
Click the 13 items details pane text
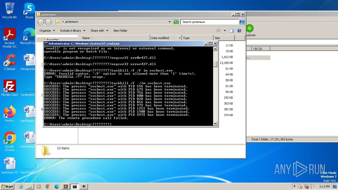click(x=63, y=148)
